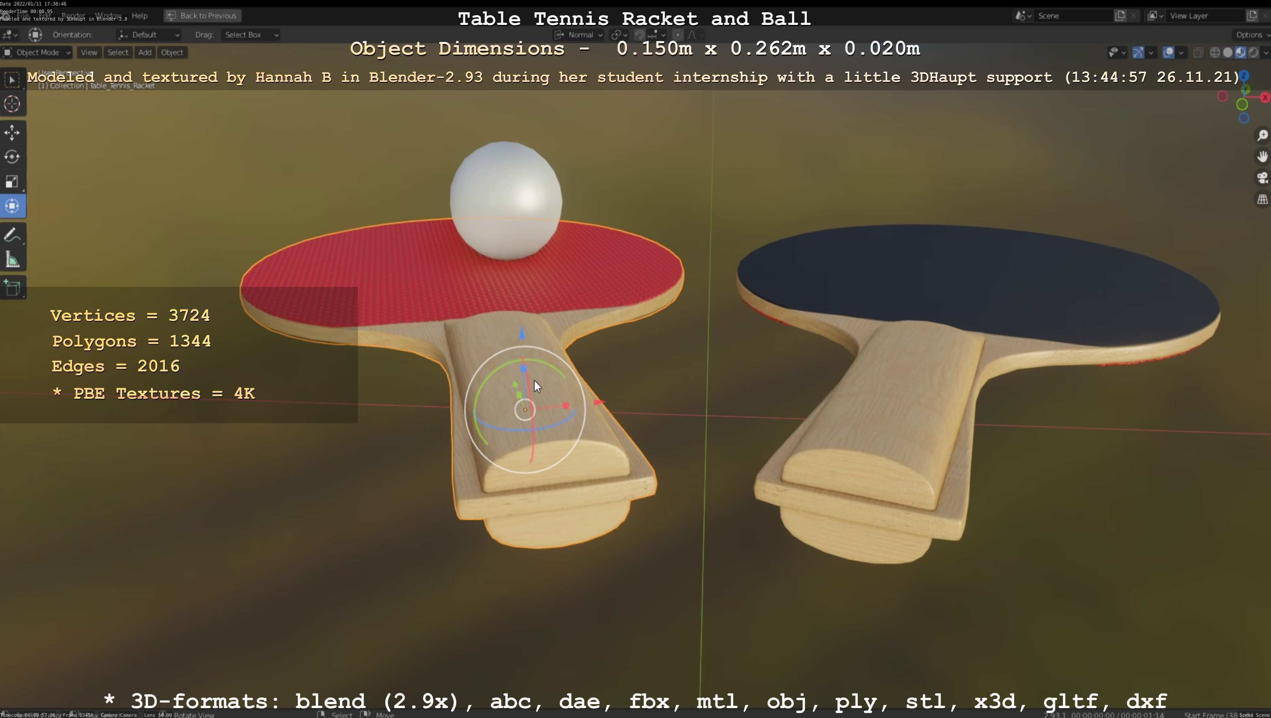The image size is (1271, 718).
Task: Toggle X-ray mode
Action: (1198, 52)
